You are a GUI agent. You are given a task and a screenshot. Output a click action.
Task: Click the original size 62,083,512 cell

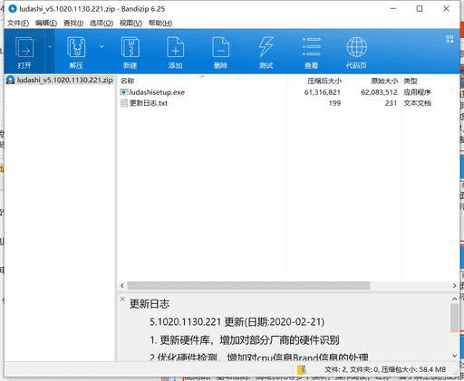pyautogui.click(x=379, y=92)
